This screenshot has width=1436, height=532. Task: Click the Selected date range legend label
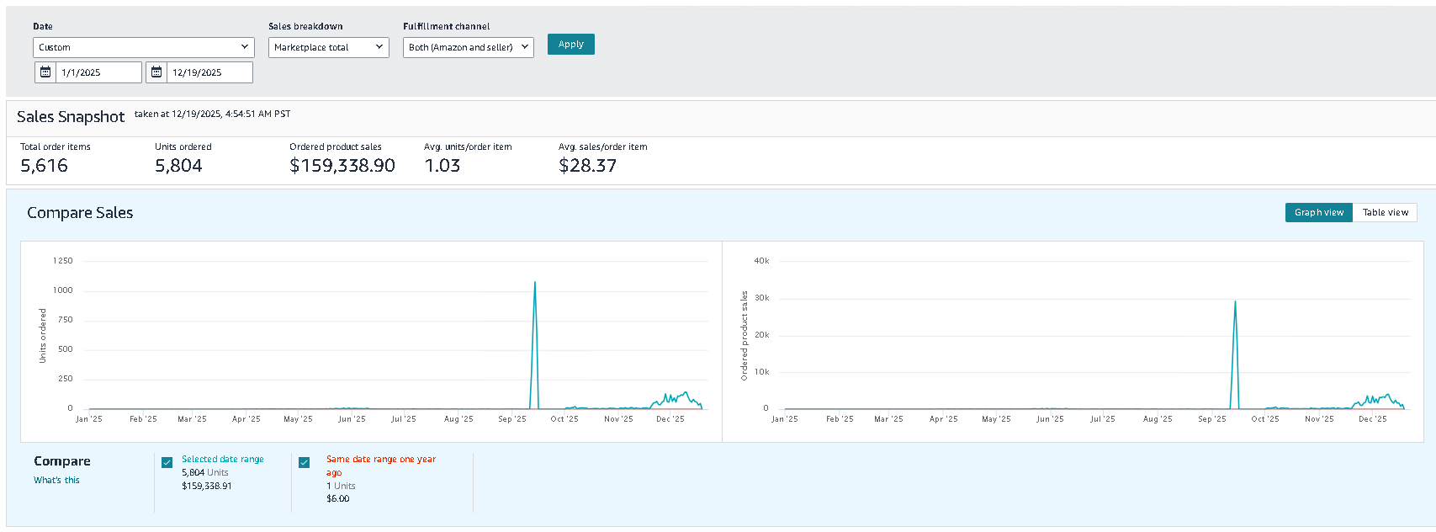222,460
